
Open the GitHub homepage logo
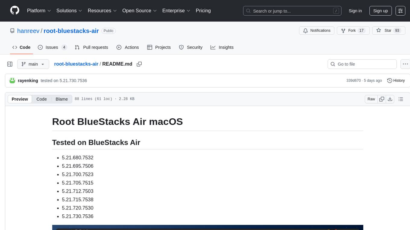point(15,11)
